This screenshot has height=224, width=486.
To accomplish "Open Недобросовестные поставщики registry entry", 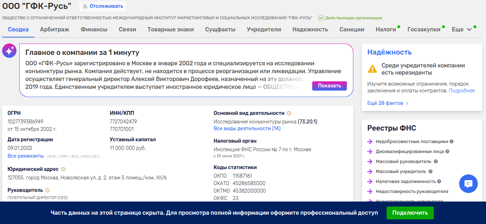I will [412, 142].
